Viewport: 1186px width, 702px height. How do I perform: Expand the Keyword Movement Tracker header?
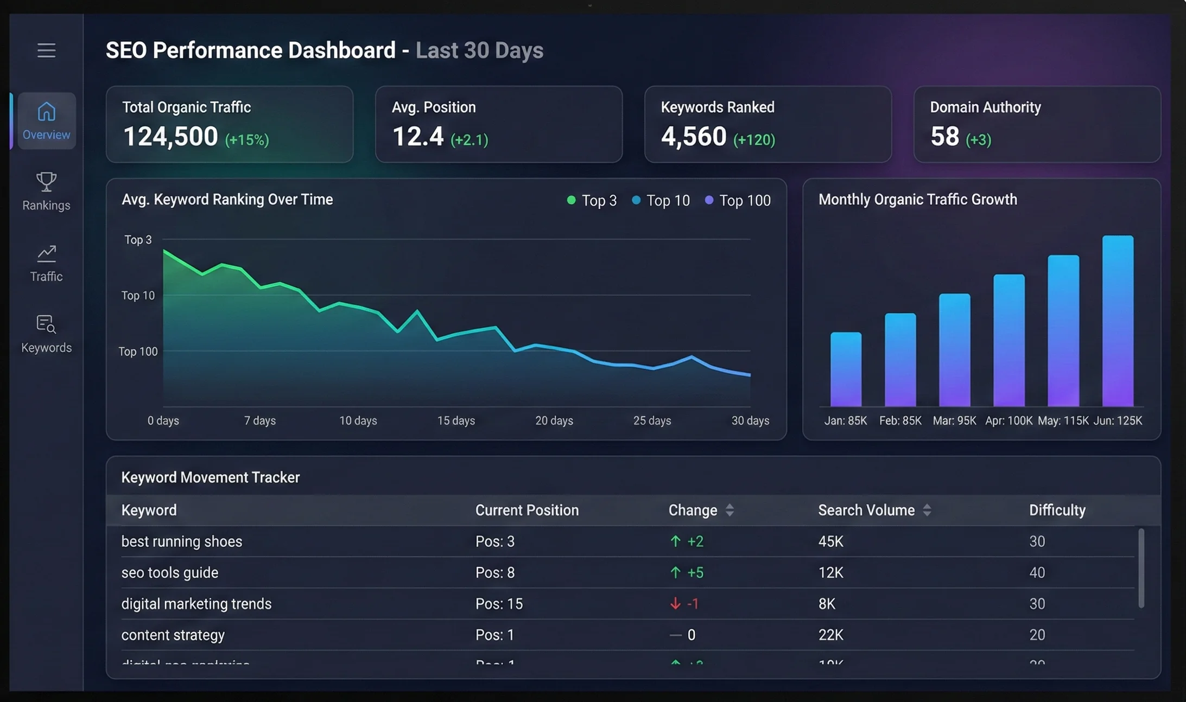point(210,477)
